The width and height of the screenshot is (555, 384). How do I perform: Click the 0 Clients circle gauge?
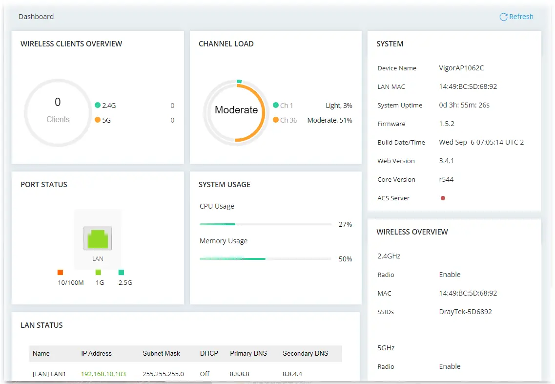click(58, 112)
